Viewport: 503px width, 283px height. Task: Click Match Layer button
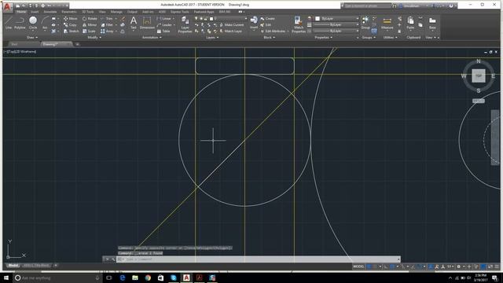click(231, 31)
